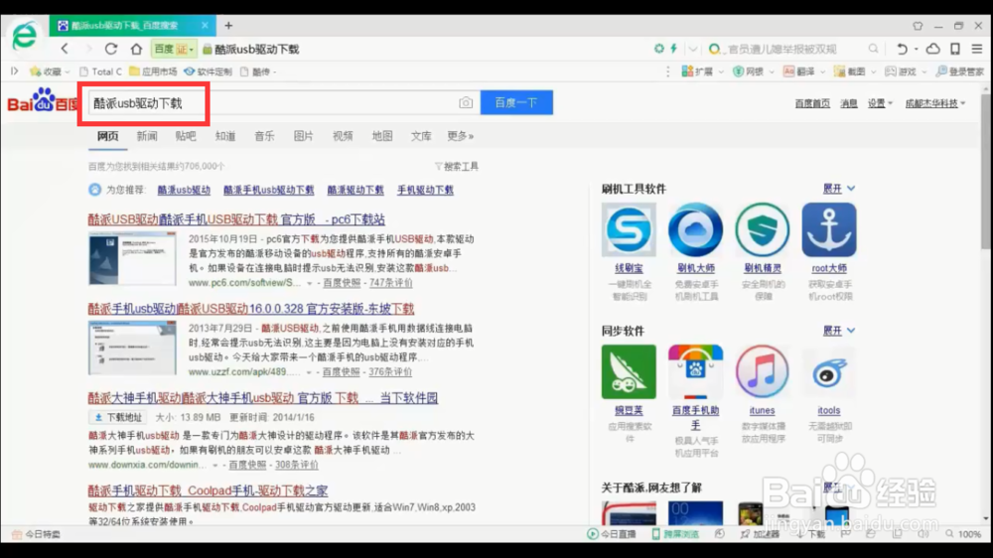993x558 pixels.
Task: Click the suggested 手机驱动下载 link
Action: click(x=425, y=190)
